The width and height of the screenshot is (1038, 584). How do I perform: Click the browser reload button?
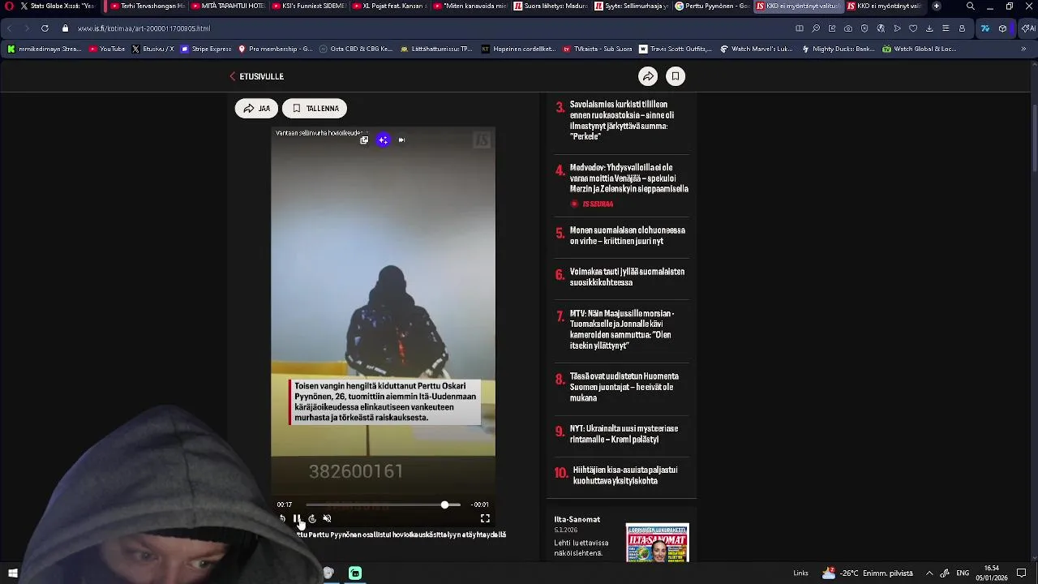[45, 28]
